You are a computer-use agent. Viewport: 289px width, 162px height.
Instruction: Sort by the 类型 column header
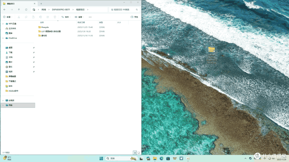click(101, 22)
